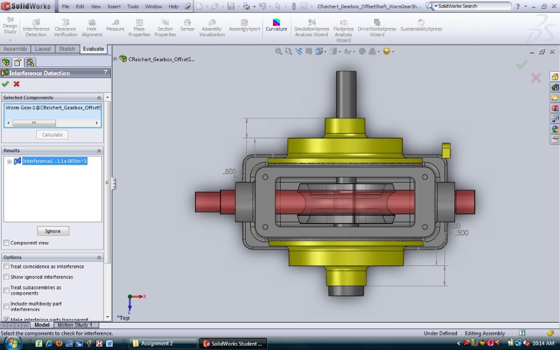The image size is (560, 350).
Task: Click the green checkmark OK icon
Action: click(6, 84)
